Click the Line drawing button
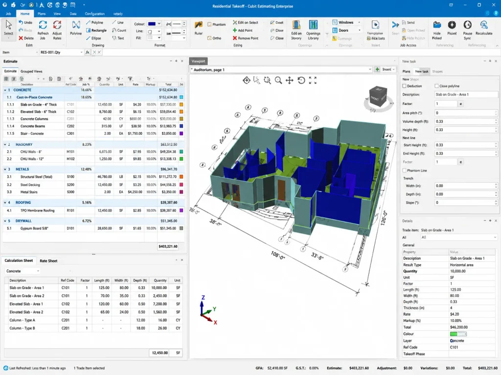 pyautogui.click(x=117, y=22)
